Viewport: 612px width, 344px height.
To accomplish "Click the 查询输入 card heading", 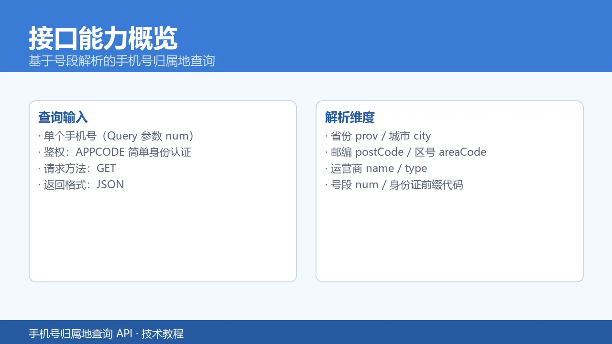I will click(63, 117).
